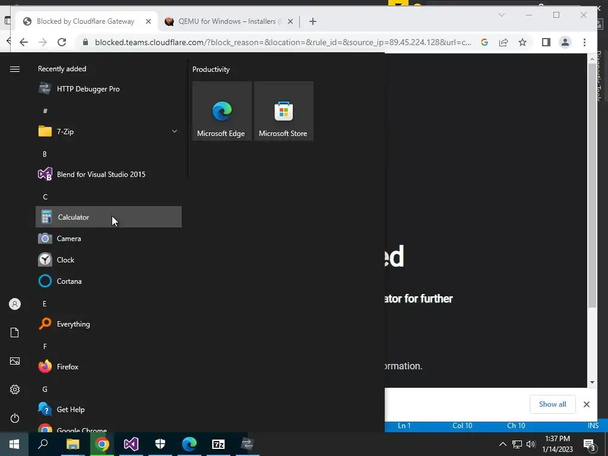The image size is (608, 456).
Task: Open the notification center icon
Action: 589,445
